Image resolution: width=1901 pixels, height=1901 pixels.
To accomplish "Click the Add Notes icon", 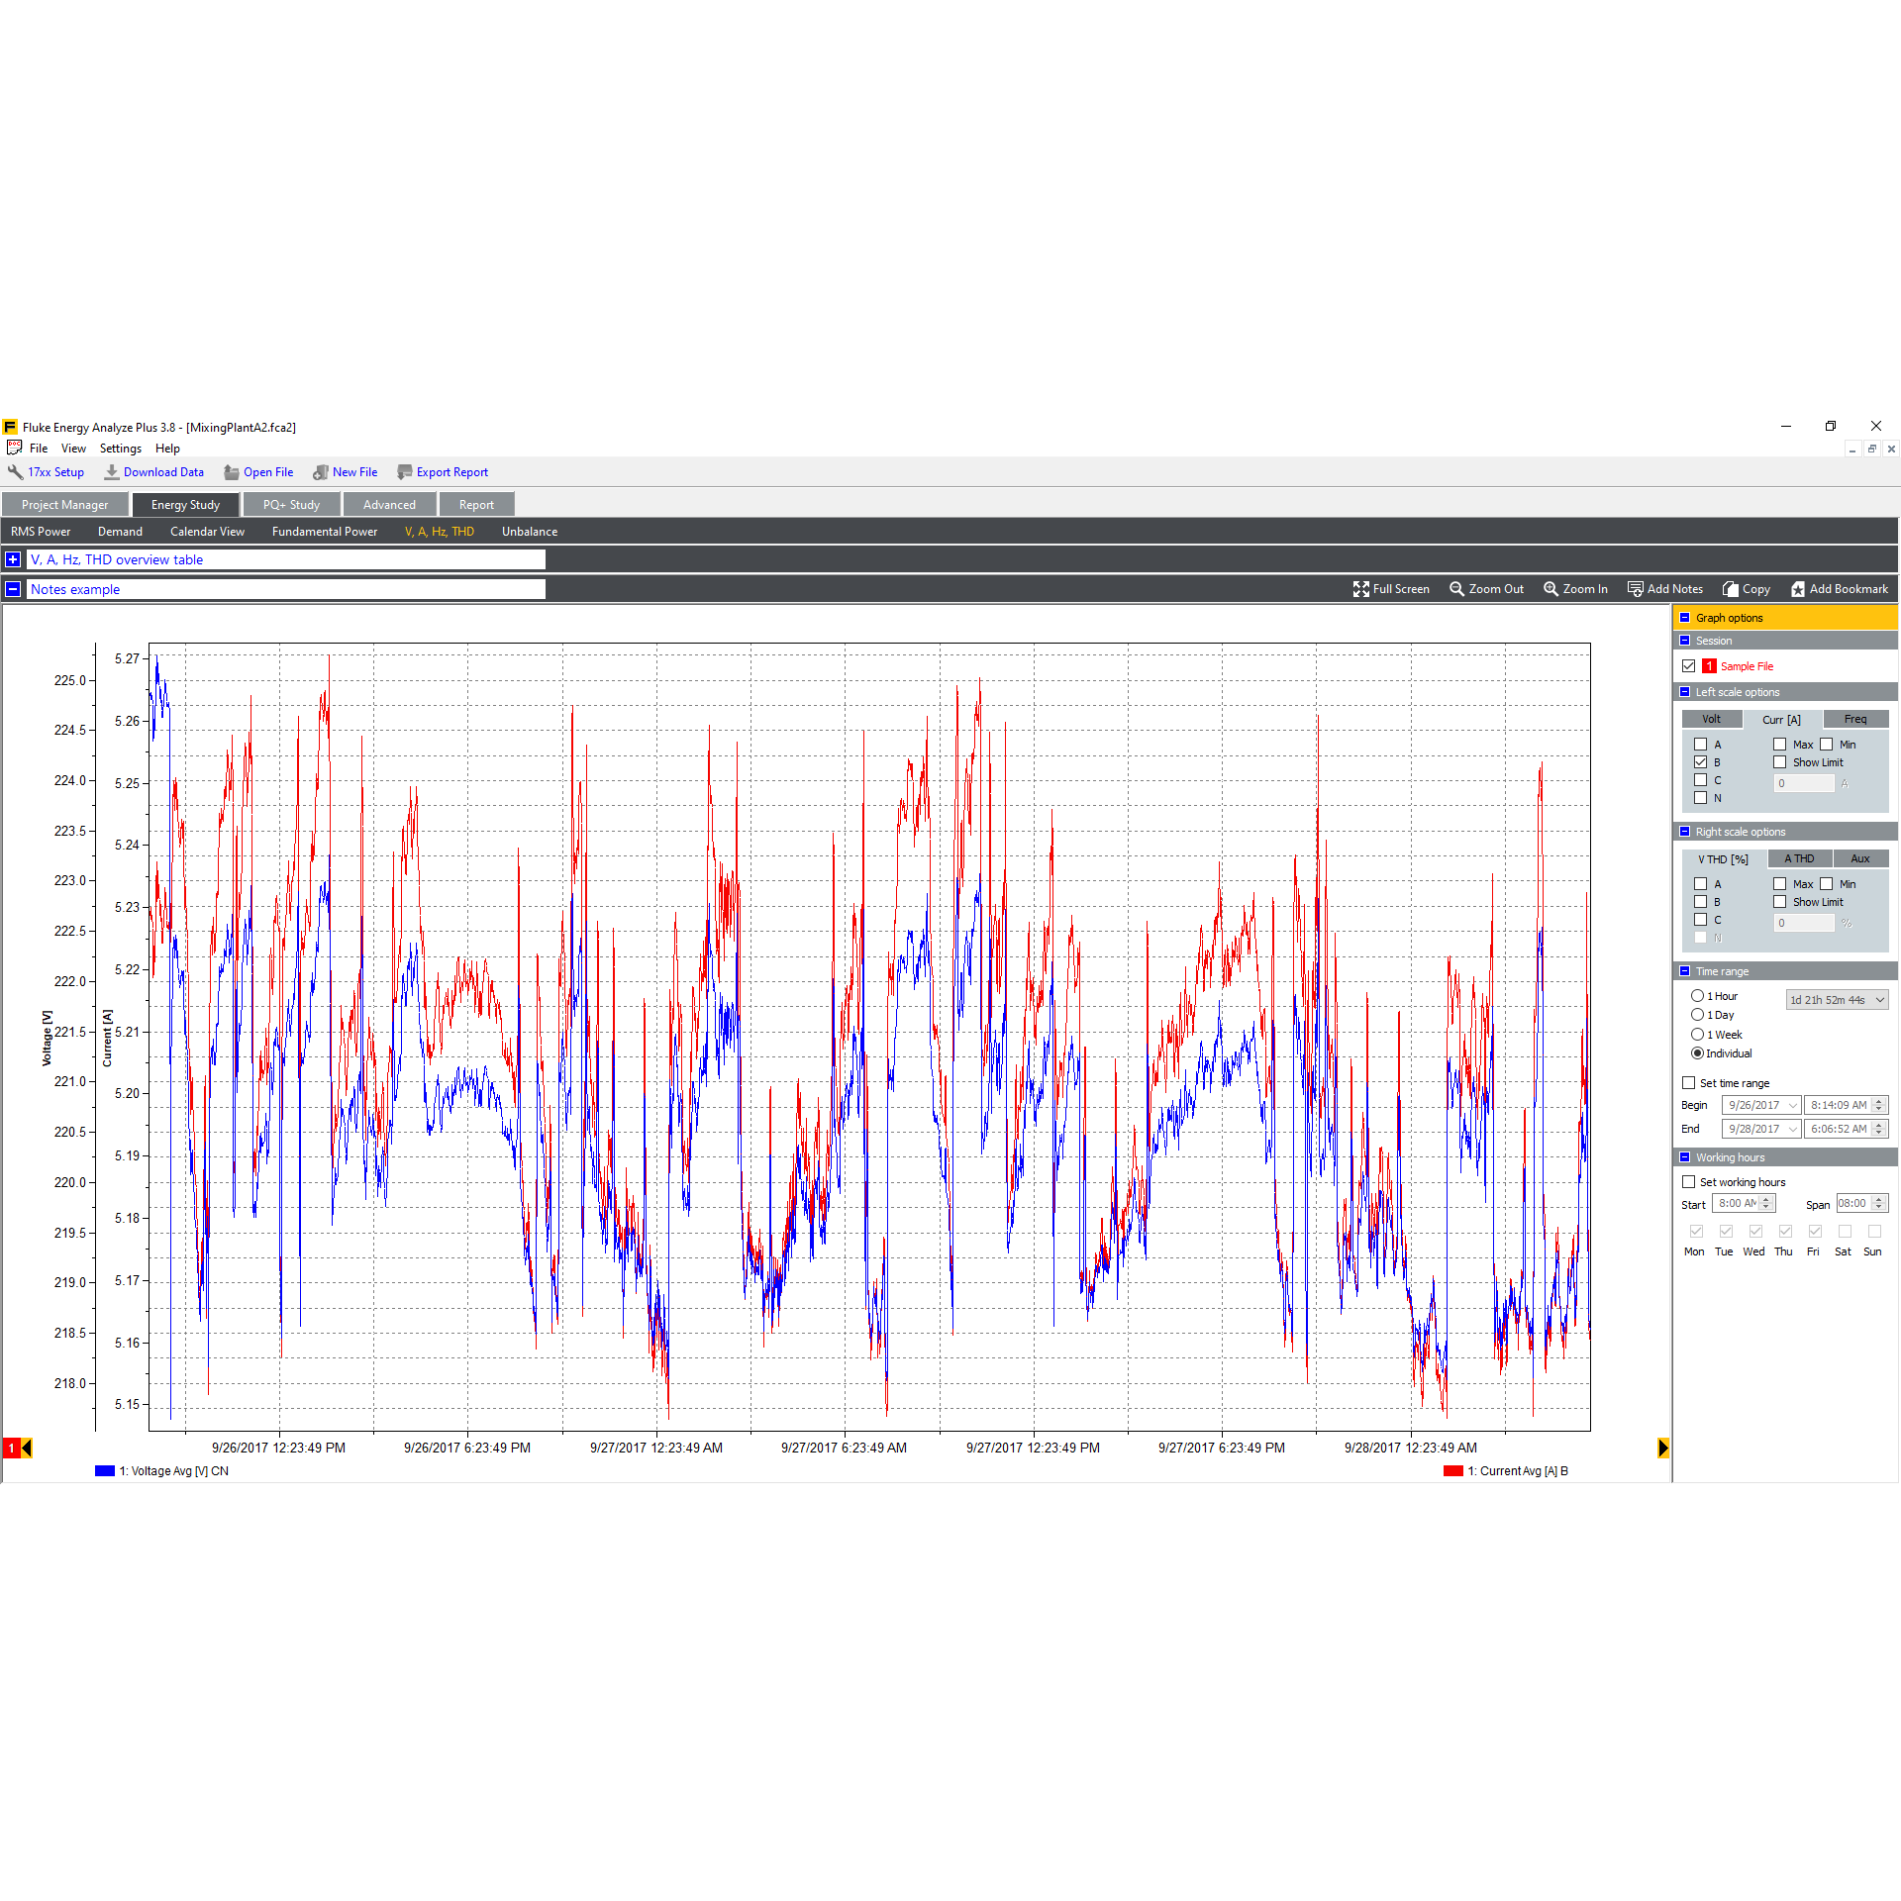I will click(1636, 589).
